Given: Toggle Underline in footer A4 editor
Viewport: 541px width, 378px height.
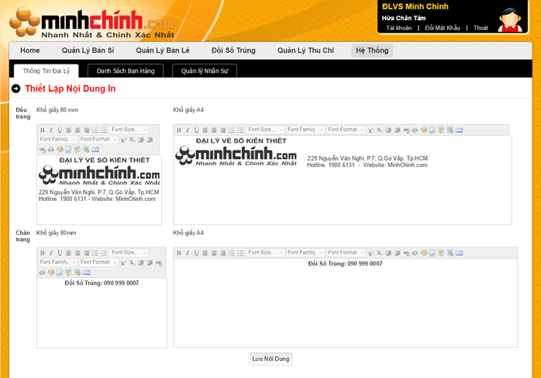Looking at the screenshot, I should pos(195,252).
